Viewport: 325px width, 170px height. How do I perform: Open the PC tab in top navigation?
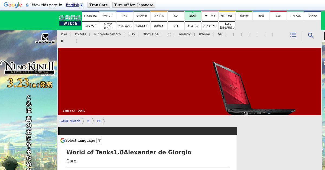click(x=125, y=16)
